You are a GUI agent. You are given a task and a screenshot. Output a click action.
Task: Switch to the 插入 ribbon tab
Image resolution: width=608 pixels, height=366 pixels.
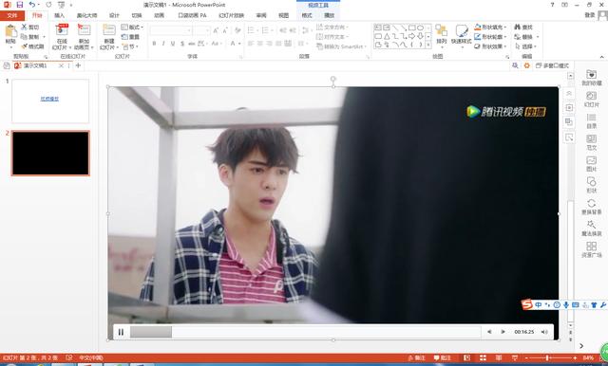pyautogui.click(x=59, y=15)
